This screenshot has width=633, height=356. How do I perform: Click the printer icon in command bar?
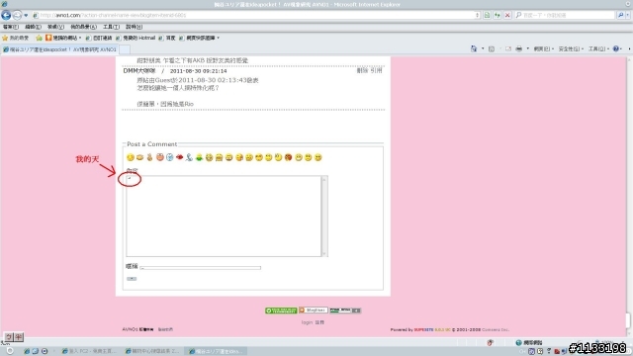(518, 48)
